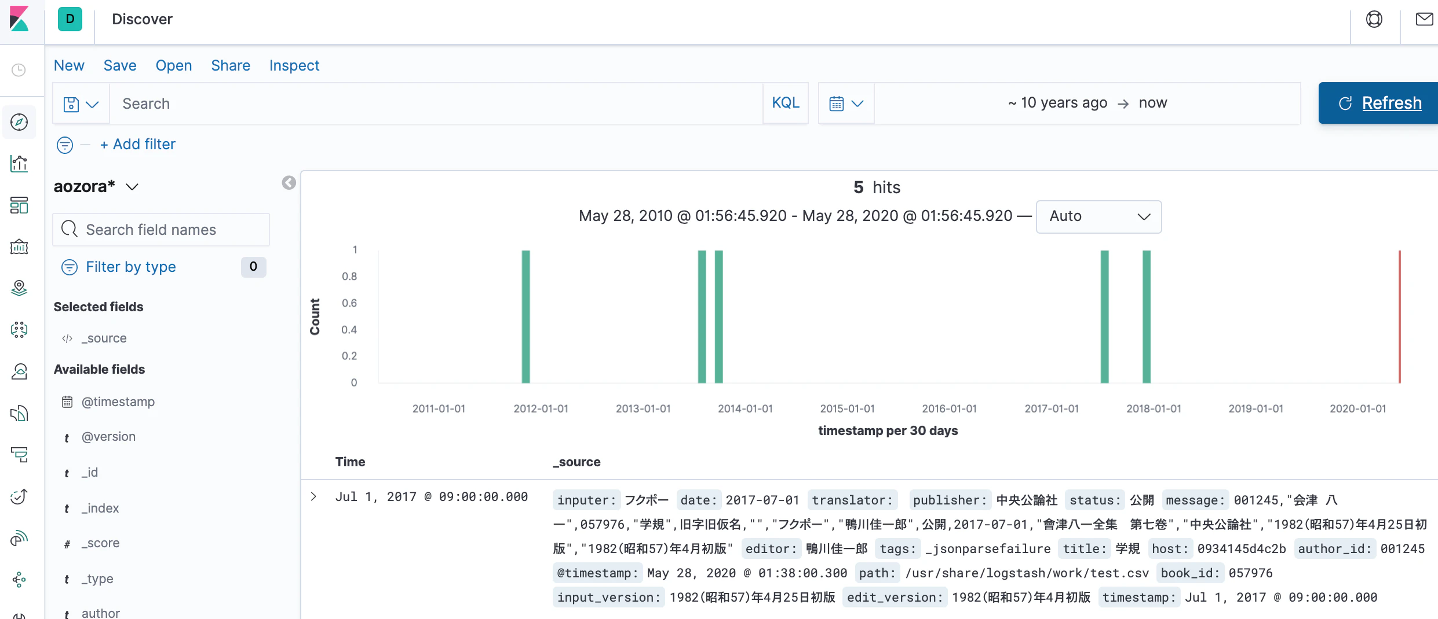1438x619 pixels.
Task: Click the Add filter link
Action: pyautogui.click(x=138, y=144)
